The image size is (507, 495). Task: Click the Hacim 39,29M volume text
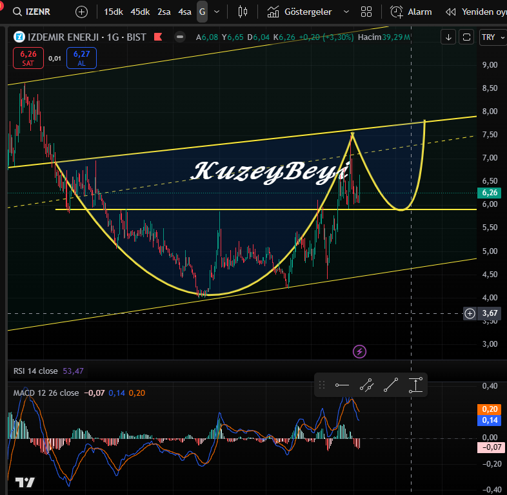pyautogui.click(x=384, y=37)
